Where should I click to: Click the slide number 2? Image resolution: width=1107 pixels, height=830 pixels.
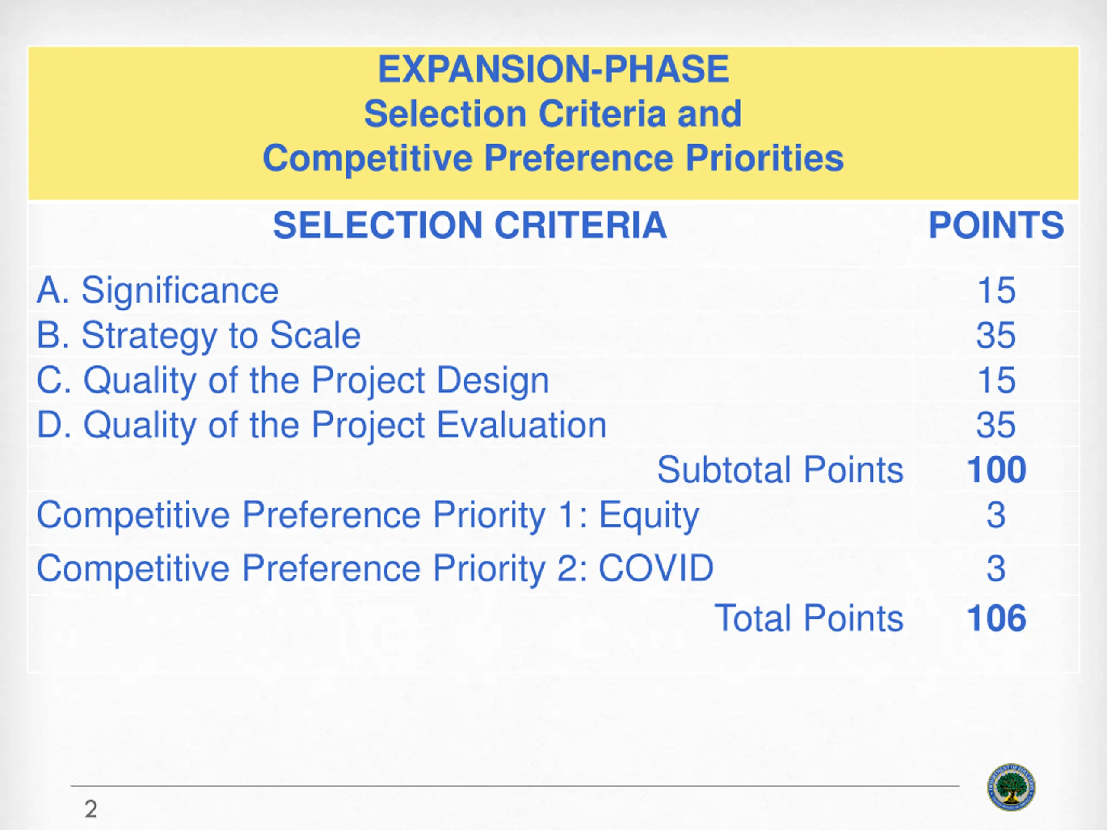(x=90, y=809)
